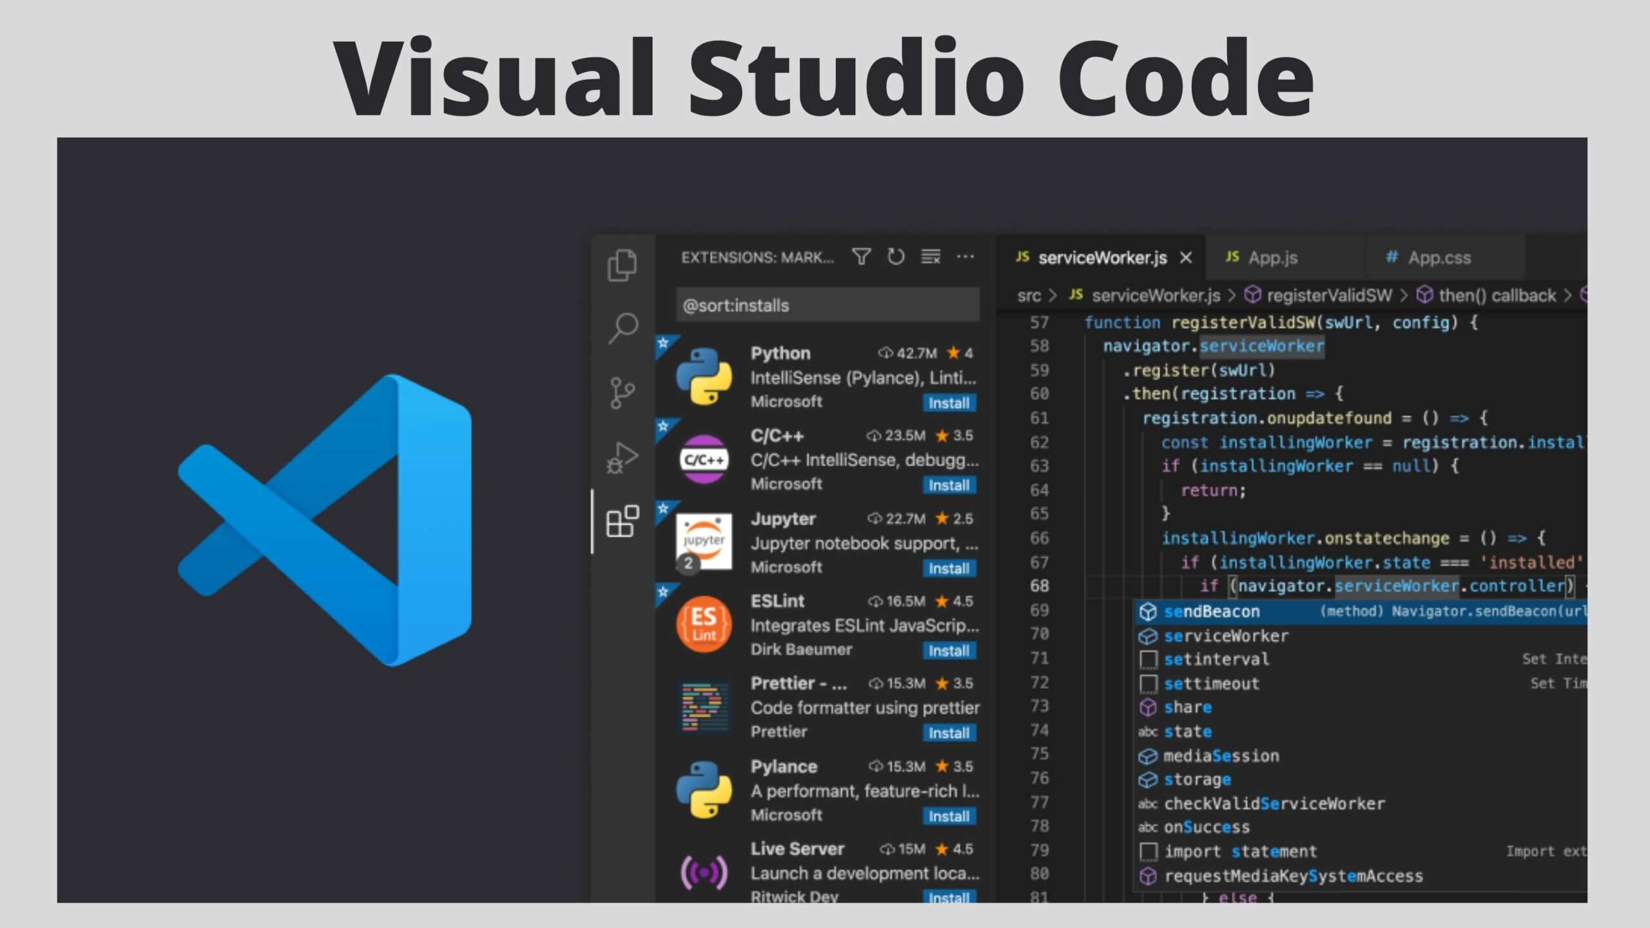Install the Pylance extension
This screenshot has width=1650, height=928.
tap(949, 817)
